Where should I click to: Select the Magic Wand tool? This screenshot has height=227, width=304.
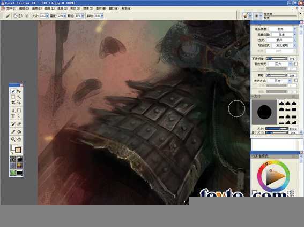(x=19, y=97)
